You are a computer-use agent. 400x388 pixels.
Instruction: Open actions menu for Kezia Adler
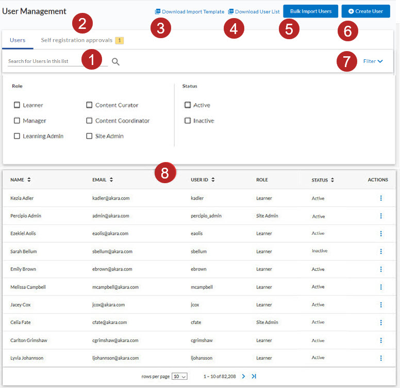(381, 198)
